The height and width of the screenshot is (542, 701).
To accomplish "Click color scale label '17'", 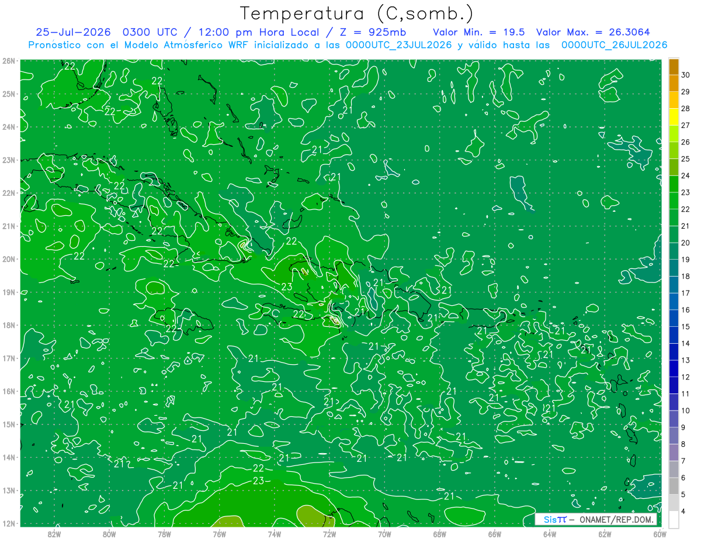I will (x=685, y=293).
